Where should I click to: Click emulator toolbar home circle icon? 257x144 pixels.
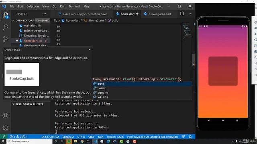pyautogui.click(x=255, y=69)
